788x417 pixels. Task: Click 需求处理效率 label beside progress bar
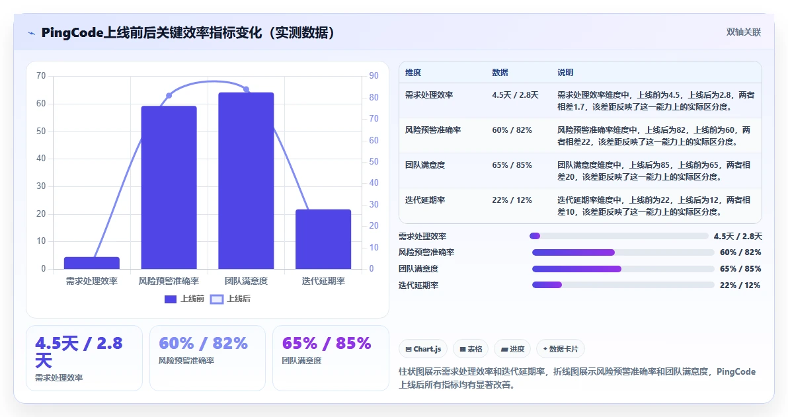(422, 237)
